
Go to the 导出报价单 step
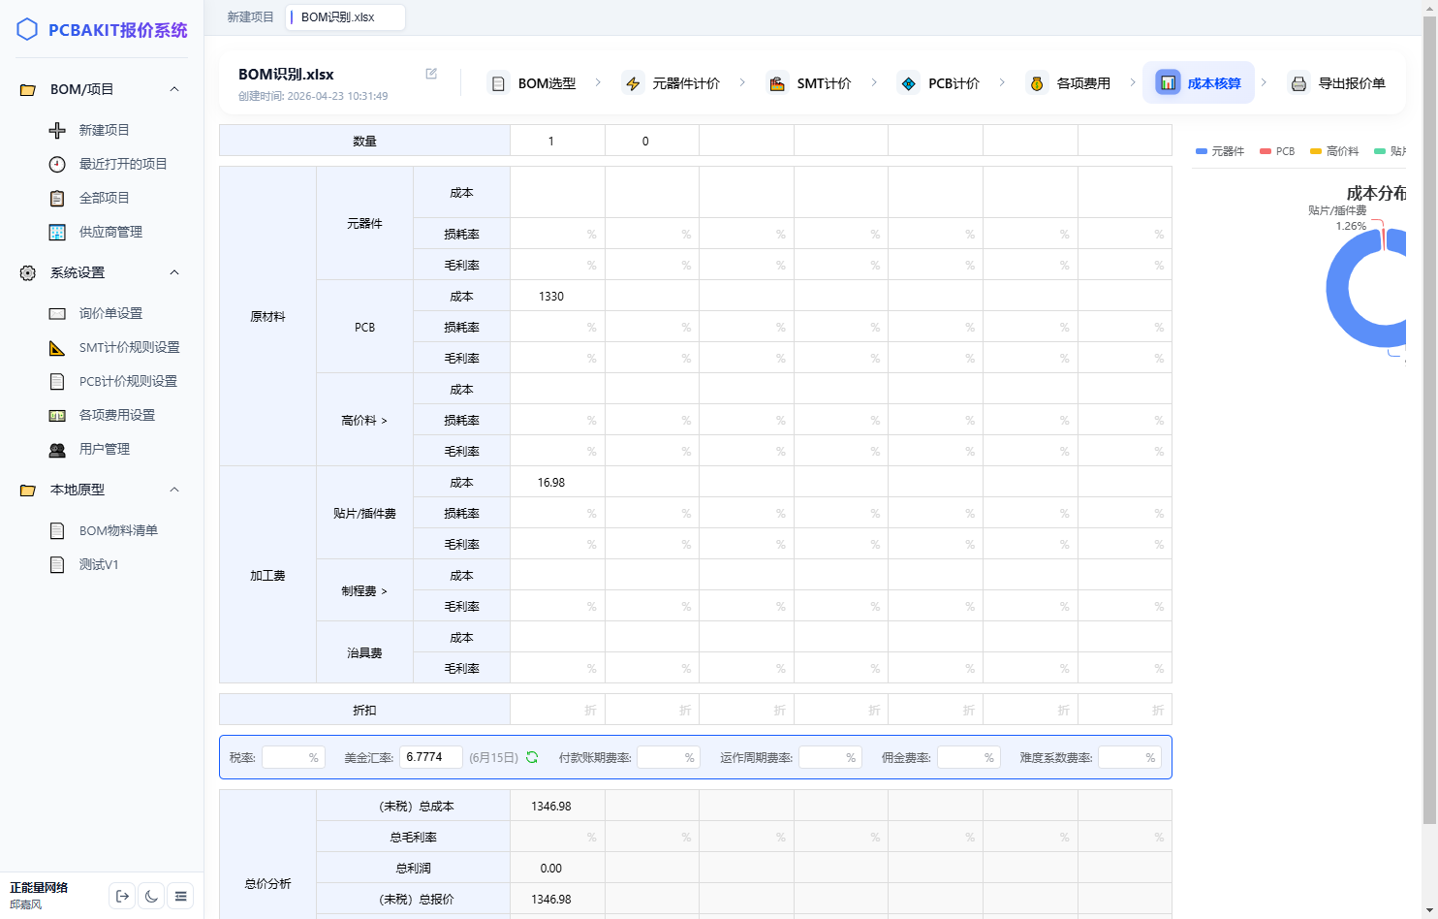coord(1337,83)
